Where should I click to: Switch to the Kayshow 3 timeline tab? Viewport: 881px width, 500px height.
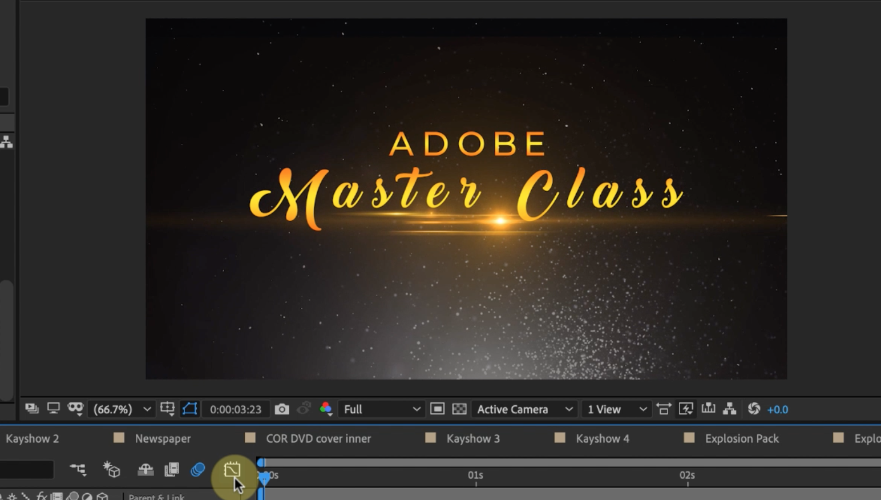473,438
